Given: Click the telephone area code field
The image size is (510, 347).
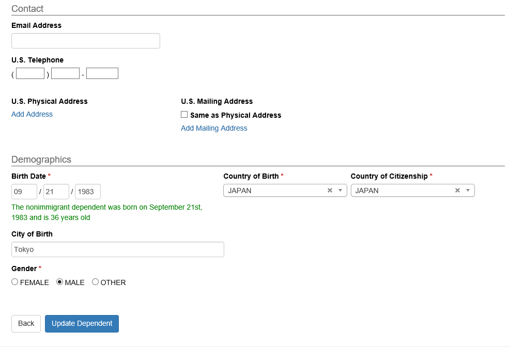Looking at the screenshot, I should click(30, 73).
